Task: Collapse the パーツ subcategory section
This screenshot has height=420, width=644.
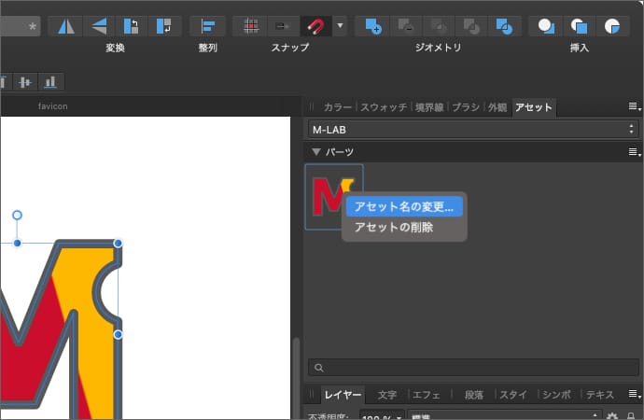Action: point(316,152)
